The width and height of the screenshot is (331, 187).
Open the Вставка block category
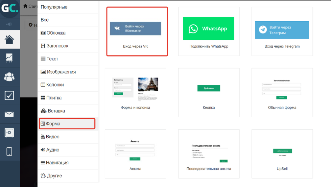point(68,111)
